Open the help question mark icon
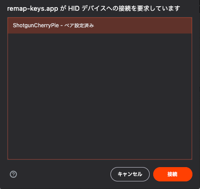 coord(13,174)
